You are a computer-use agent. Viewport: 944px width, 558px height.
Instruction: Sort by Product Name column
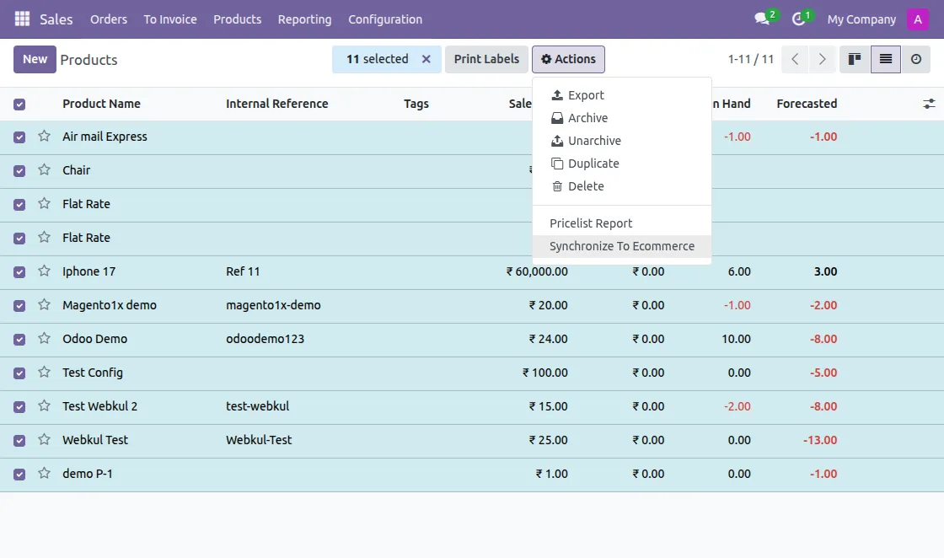coord(101,104)
